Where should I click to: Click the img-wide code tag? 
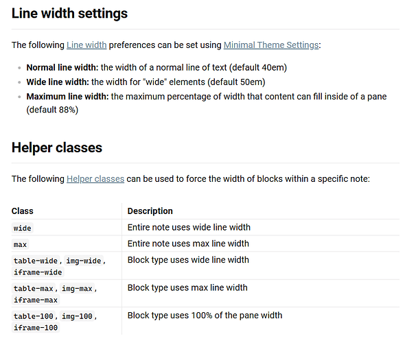pyautogui.click(x=84, y=261)
